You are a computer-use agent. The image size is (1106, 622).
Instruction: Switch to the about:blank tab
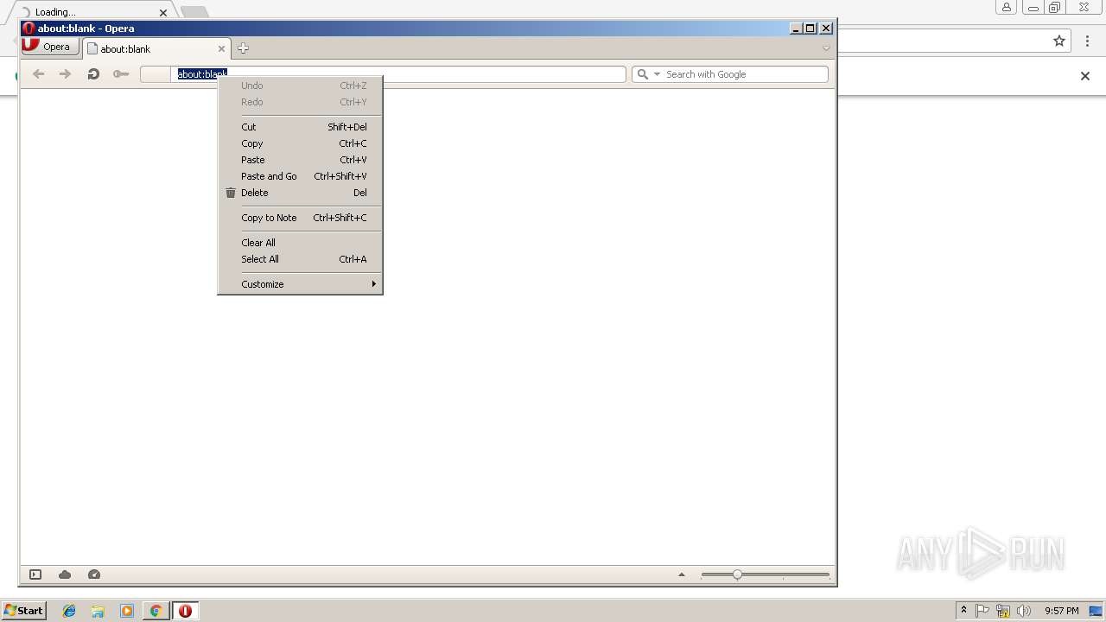pos(156,49)
